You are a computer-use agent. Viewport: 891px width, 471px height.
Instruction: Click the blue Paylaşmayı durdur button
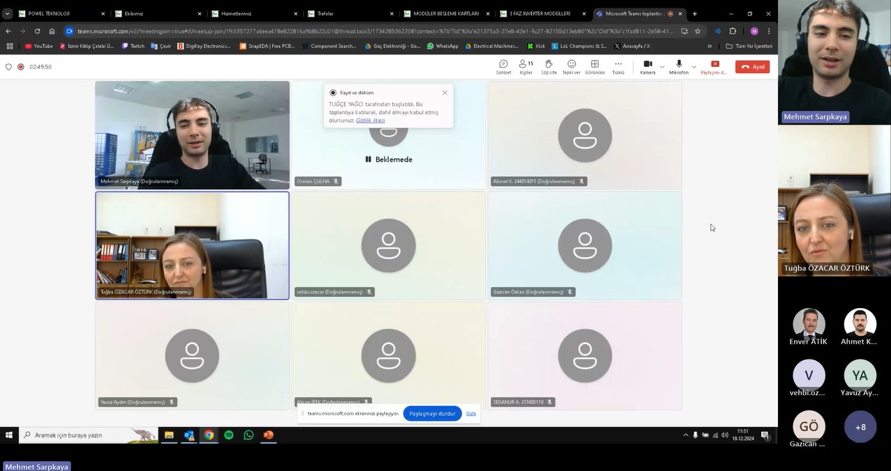[x=432, y=414]
